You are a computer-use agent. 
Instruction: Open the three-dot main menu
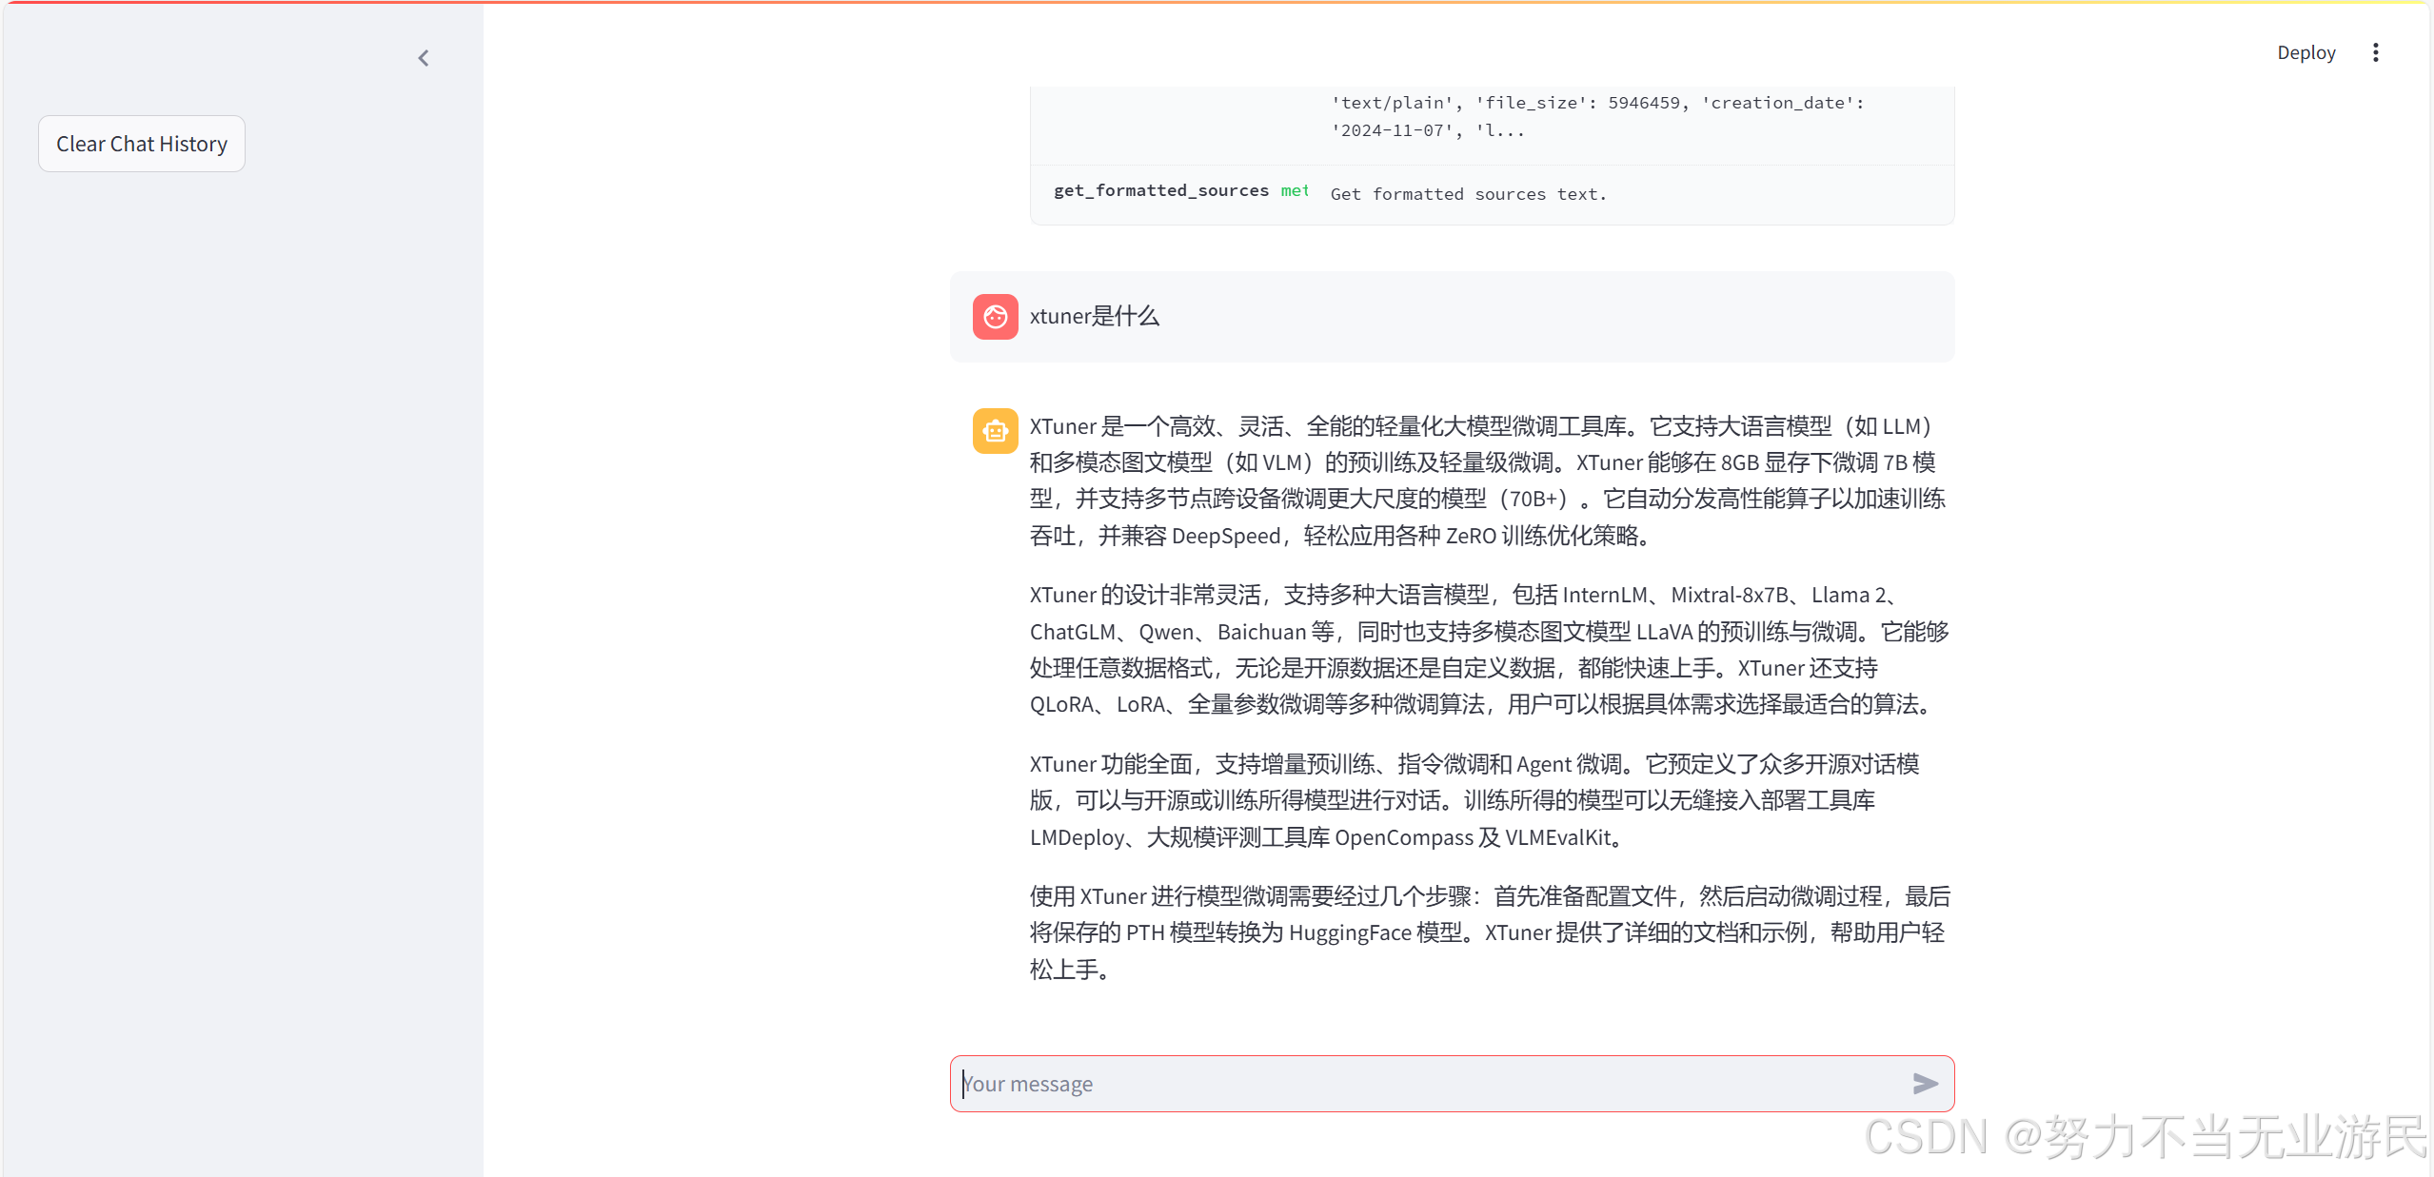[x=2375, y=52]
